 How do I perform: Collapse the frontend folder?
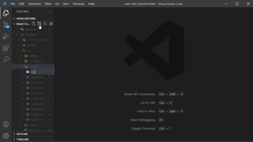[x=33, y=34]
